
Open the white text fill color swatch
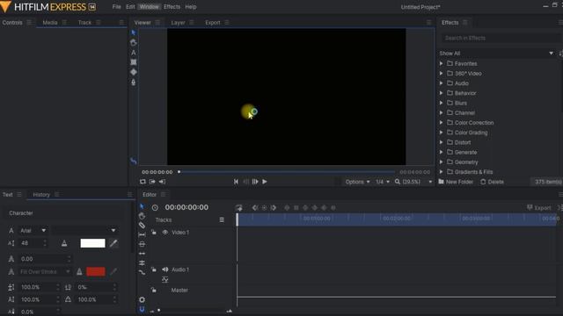click(92, 243)
